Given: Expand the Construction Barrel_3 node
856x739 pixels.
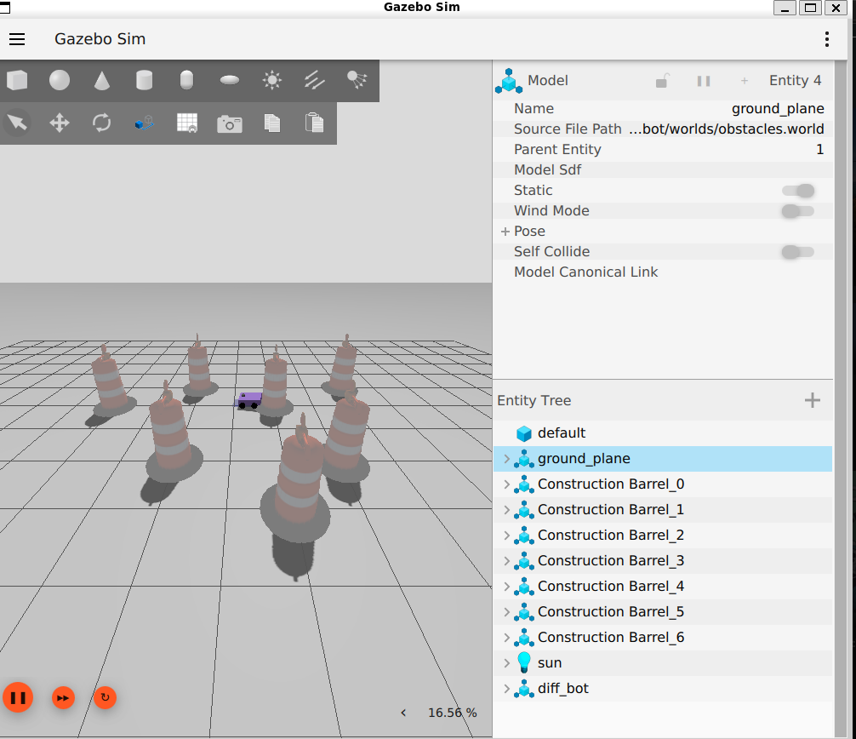Looking at the screenshot, I should 506,561.
